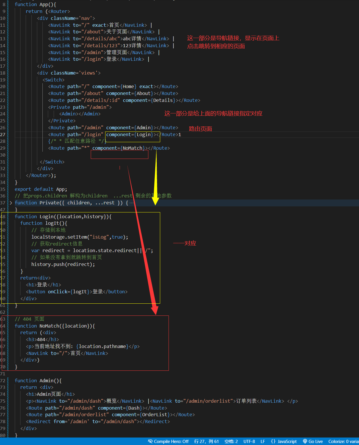Click the <Admin></Admin> element
The image size is (359, 445).
80,114
